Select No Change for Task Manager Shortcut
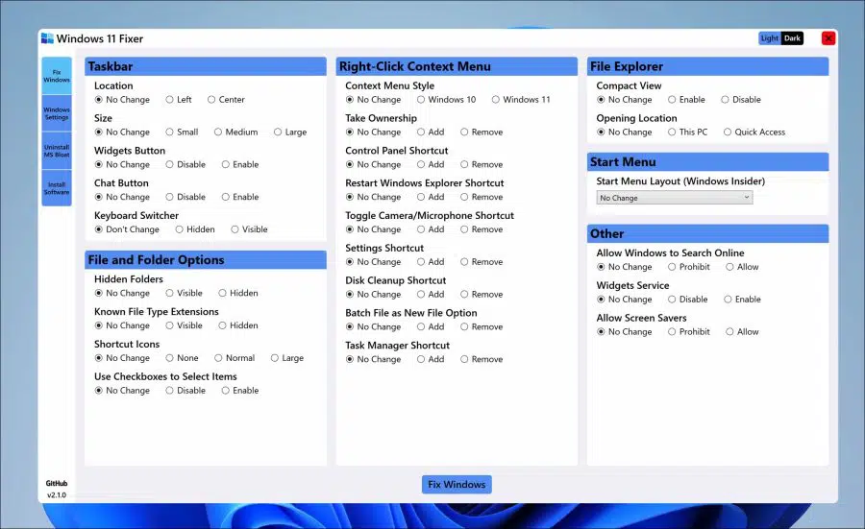865x529 pixels. click(x=374, y=360)
